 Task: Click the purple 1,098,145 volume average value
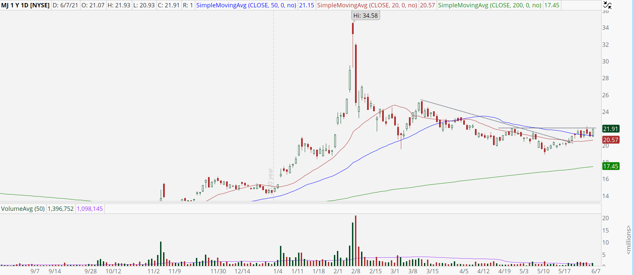(90, 209)
